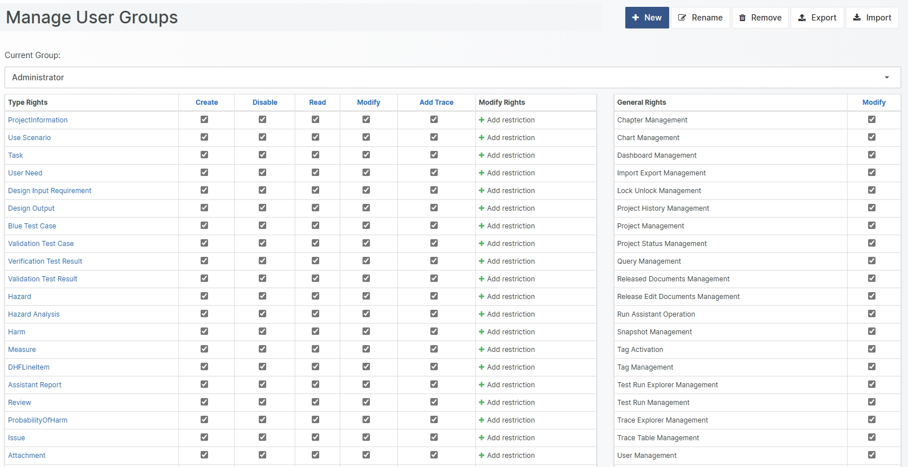Click the Add Trace column header
This screenshot has height=467, width=908.
(436, 103)
